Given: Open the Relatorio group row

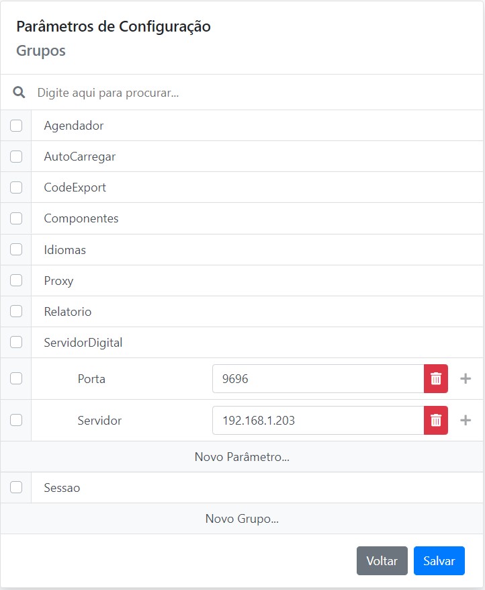Looking at the screenshot, I should pos(68,312).
